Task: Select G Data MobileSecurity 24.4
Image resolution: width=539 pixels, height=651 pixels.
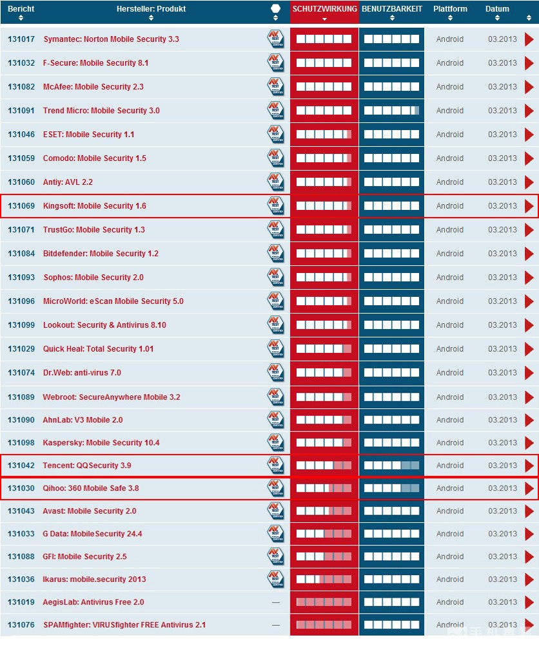Action: click(x=92, y=534)
